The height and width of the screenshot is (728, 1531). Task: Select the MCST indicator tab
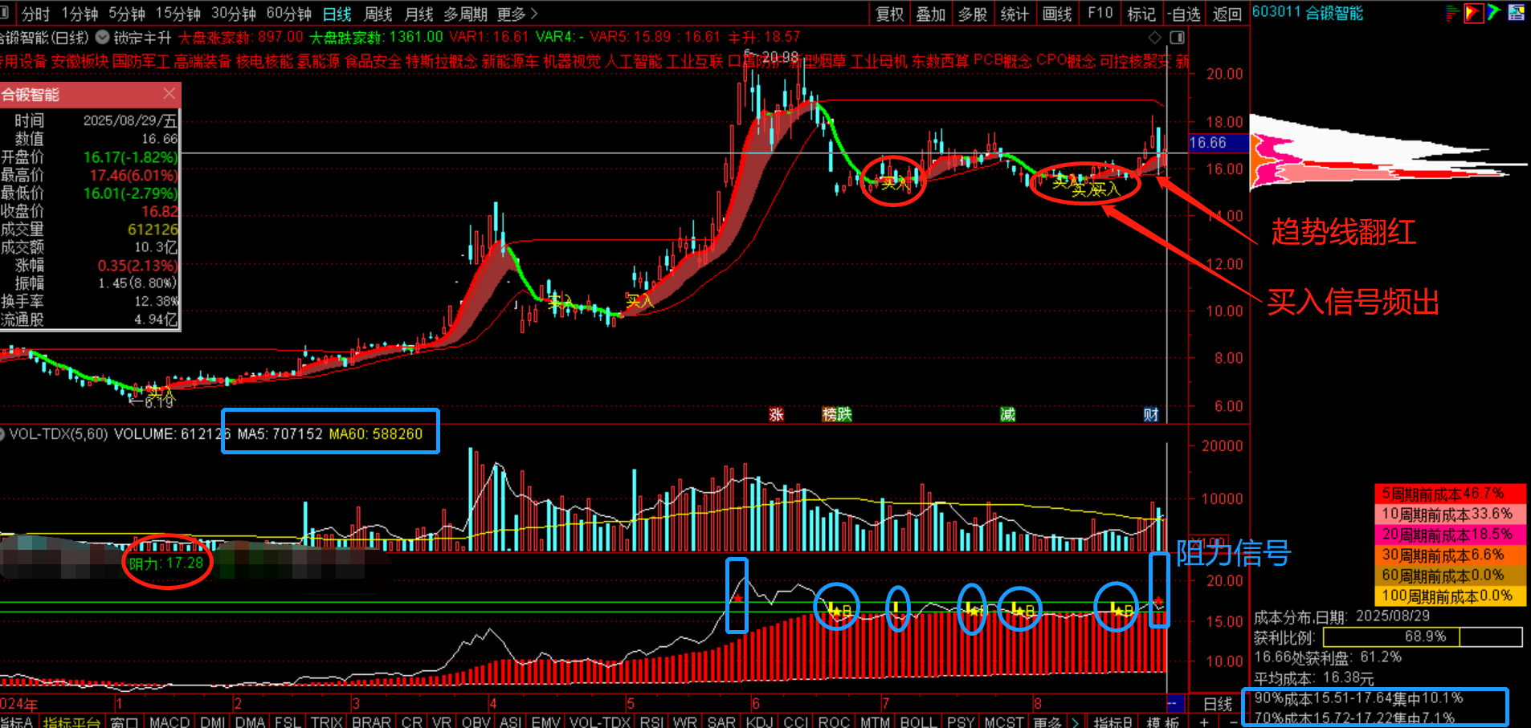coord(1004,722)
